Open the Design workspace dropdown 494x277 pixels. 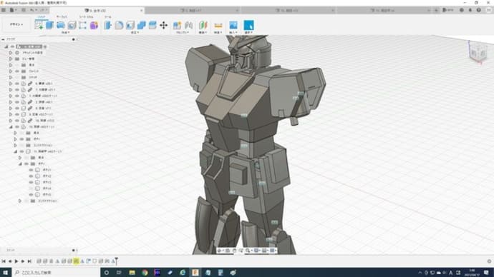(x=16, y=24)
